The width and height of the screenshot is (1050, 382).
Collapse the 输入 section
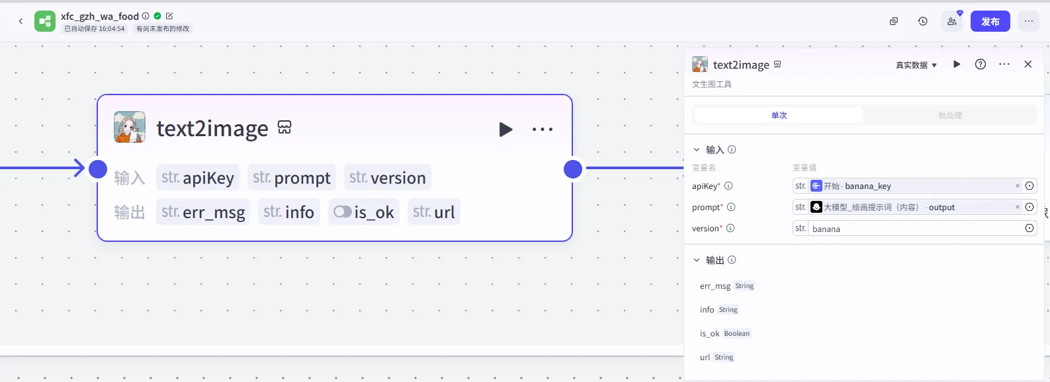point(697,149)
